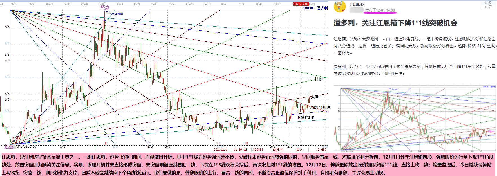Select the 终点 end point marker
The image size is (497, 176).
click(x=105, y=7)
